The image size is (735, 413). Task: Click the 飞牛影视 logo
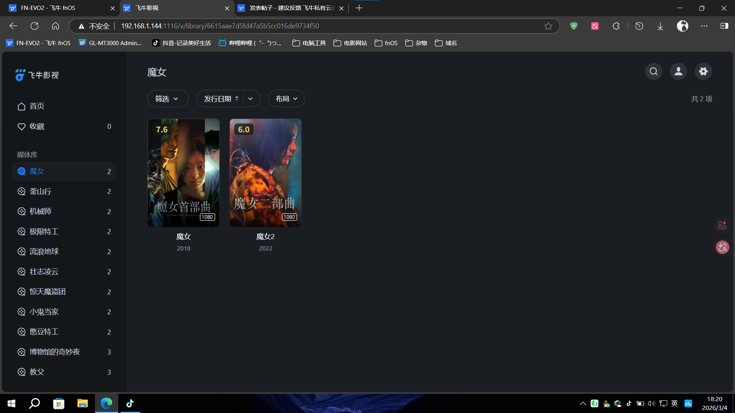coord(37,75)
